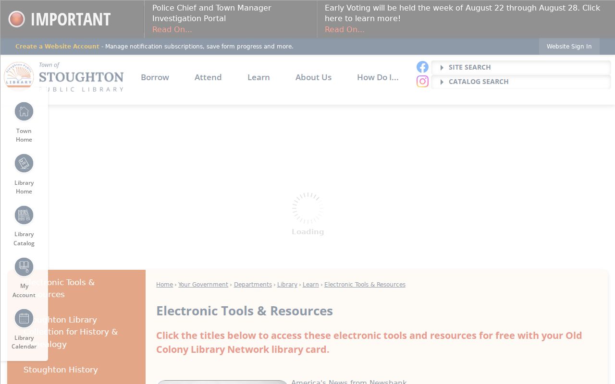Read on about Police Chief Investigation Portal
615x384 pixels.
click(x=172, y=29)
